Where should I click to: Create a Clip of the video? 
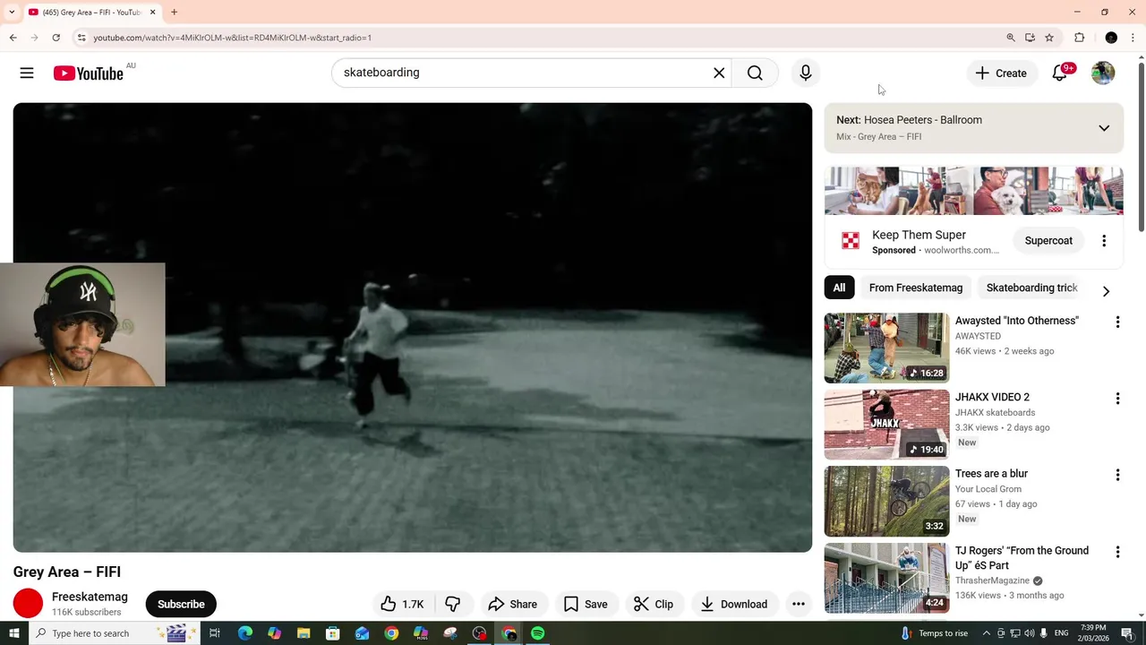(654, 604)
